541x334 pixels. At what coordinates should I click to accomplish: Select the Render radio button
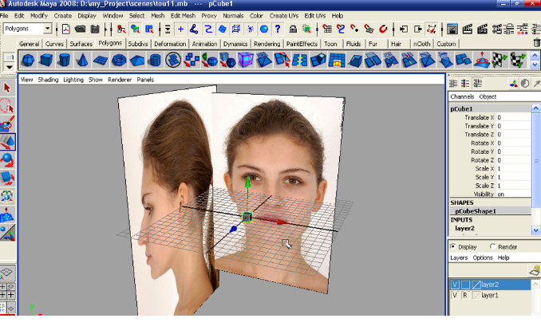(492, 246)
